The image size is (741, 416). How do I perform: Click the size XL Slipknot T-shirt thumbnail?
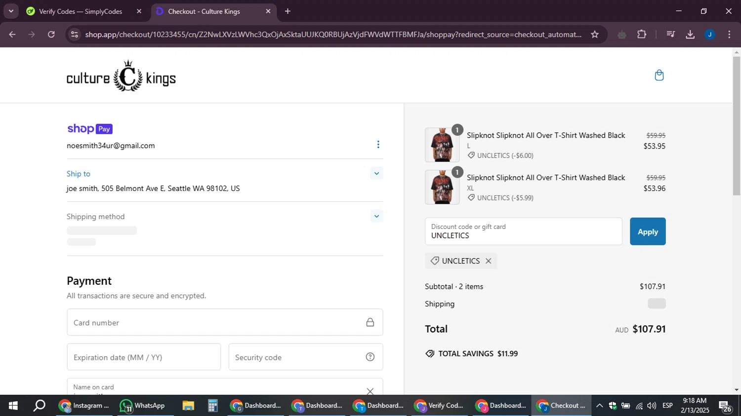point(442,187)
